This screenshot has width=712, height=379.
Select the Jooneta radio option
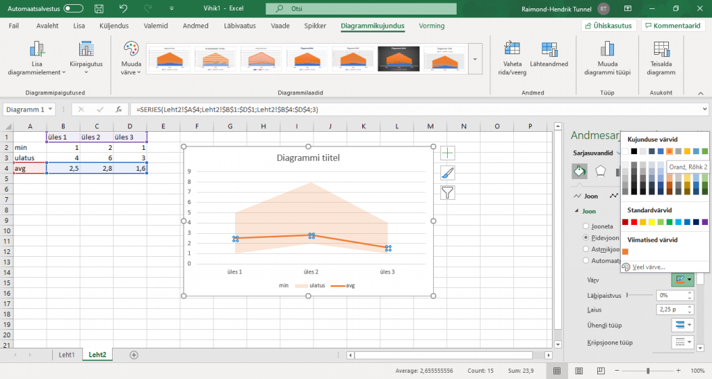click(x=585, y=226)
